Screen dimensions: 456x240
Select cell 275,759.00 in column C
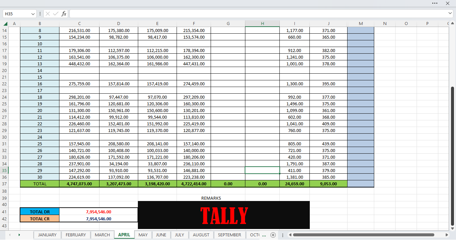click(x=79, y=84)
